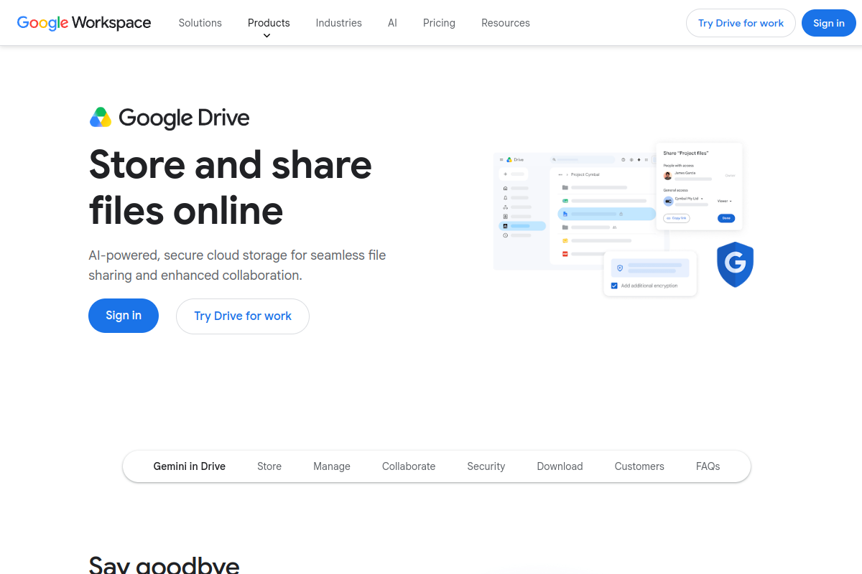Jump to the Manage section

coord(332,466)
